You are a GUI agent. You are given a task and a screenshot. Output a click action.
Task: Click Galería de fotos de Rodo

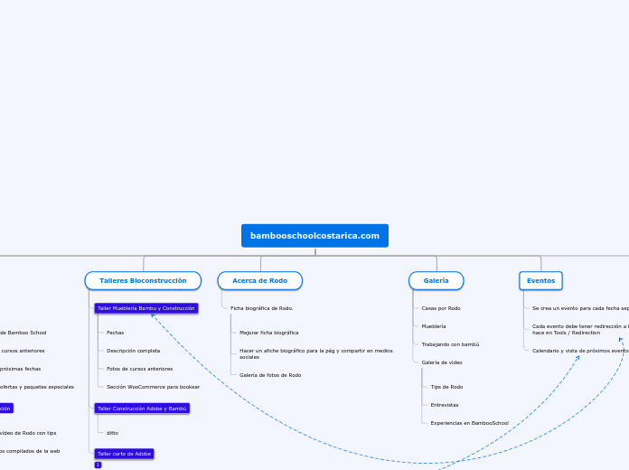(x=270, y=375)
